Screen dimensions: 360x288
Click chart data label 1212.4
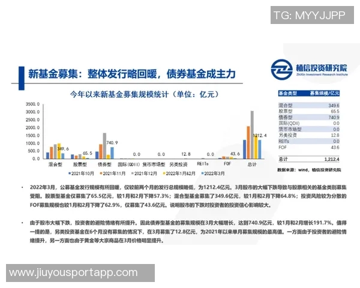point(260,136)
